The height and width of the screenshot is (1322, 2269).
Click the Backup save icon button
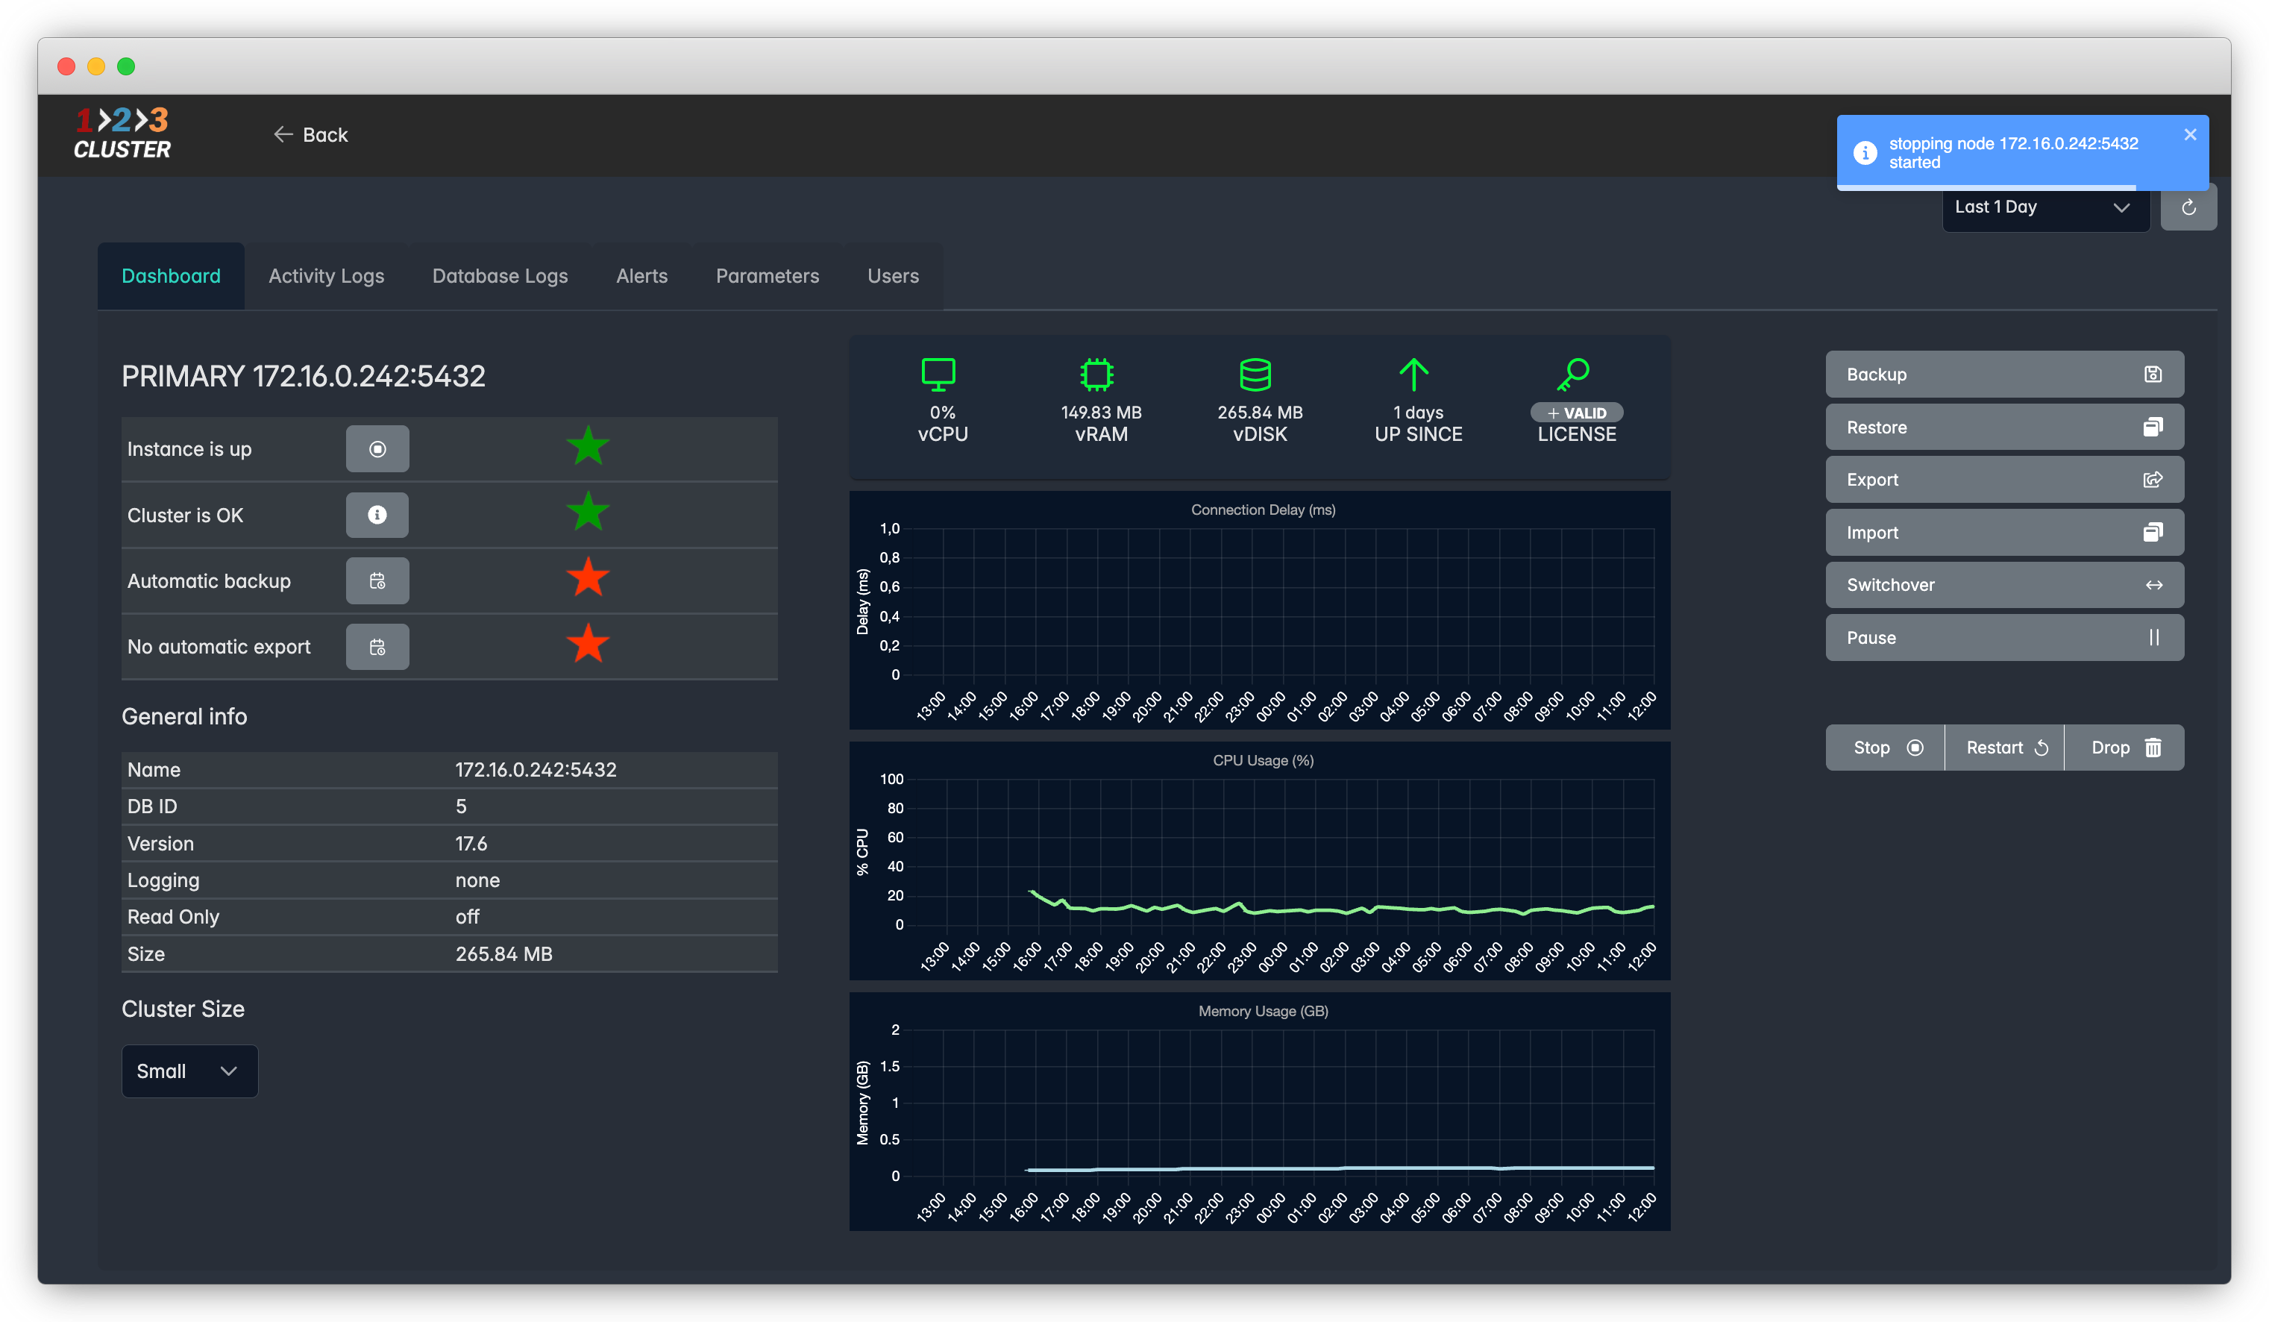point(2152,375)
